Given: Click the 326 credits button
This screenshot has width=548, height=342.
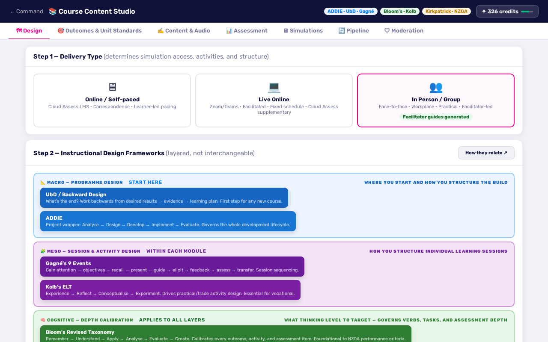Looking at the screenshot, I should click(507, 12).
